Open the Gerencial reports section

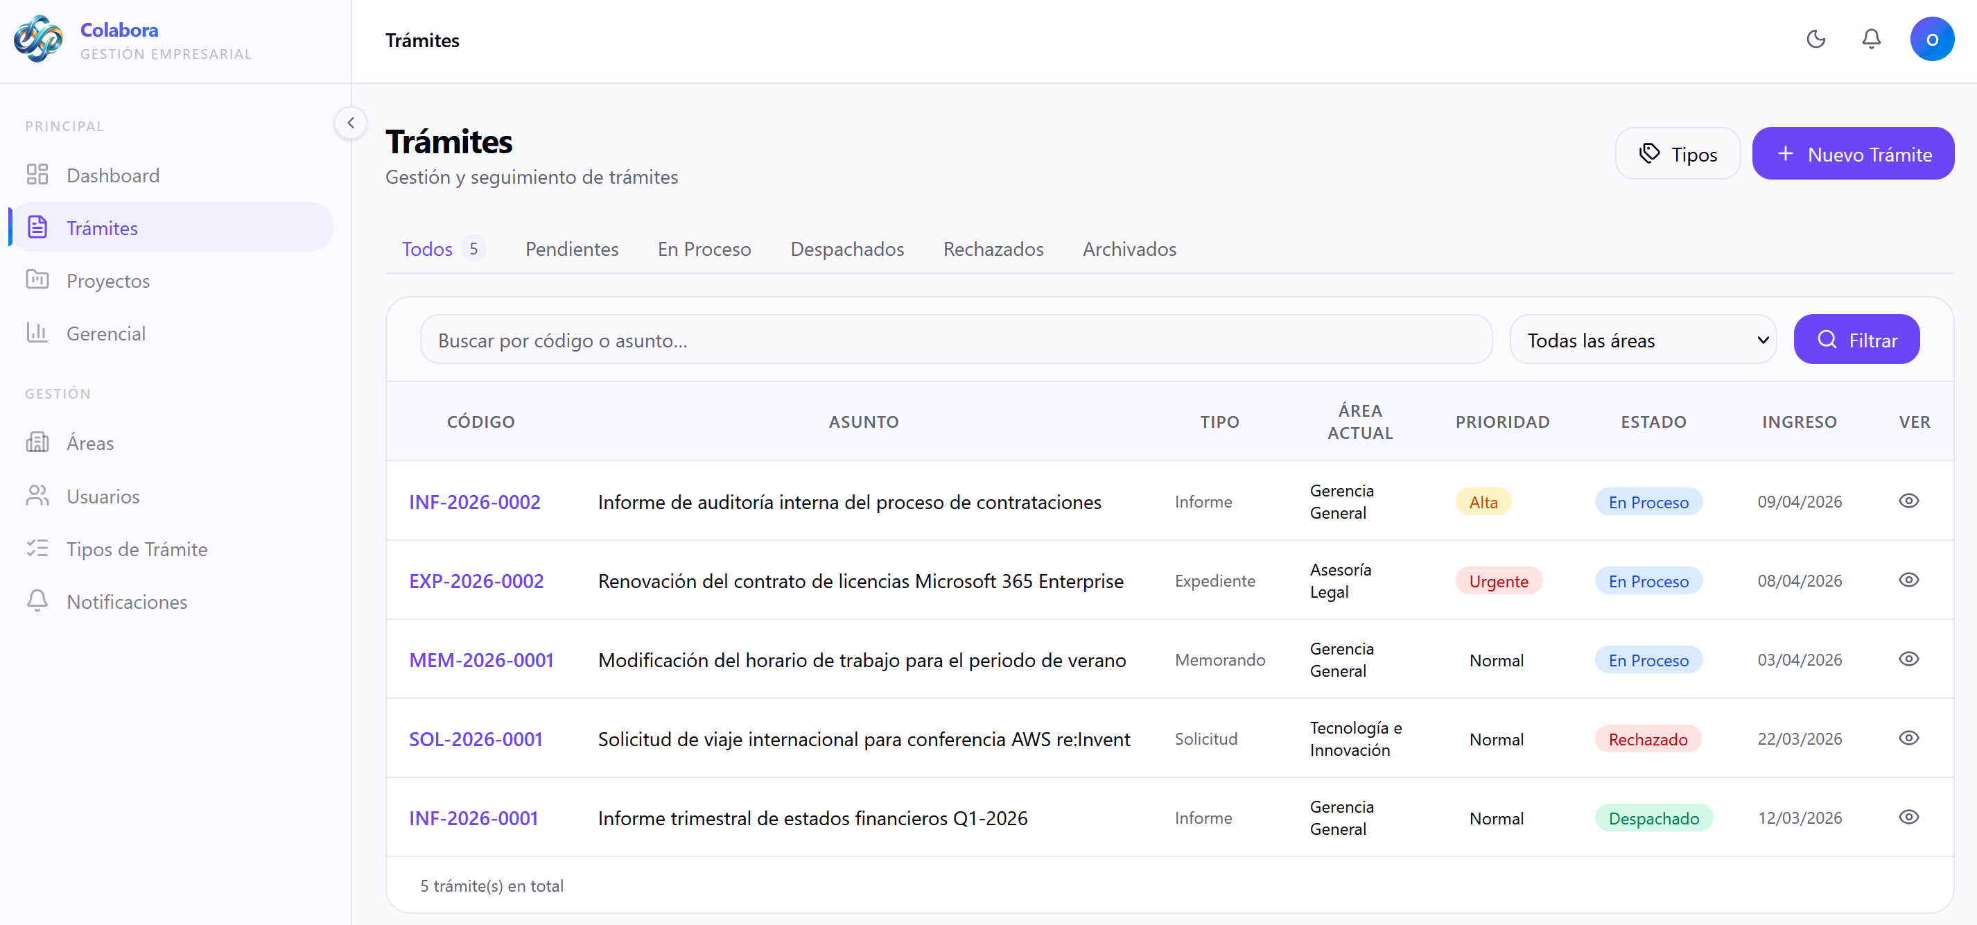pyautogui.click(x=105, y=333)
